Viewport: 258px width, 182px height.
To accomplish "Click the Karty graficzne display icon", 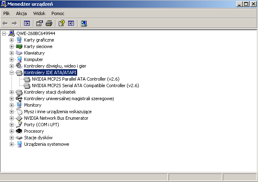I will tap(19, 40).
